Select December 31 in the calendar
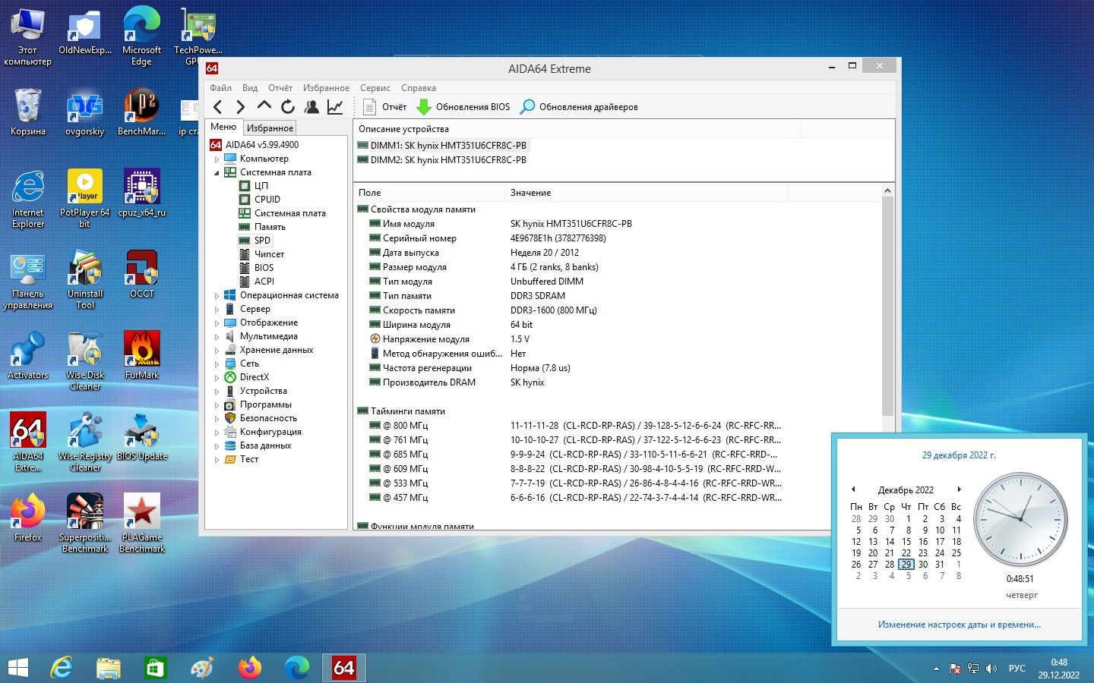 pyautogui.click(x=940, y=565)
